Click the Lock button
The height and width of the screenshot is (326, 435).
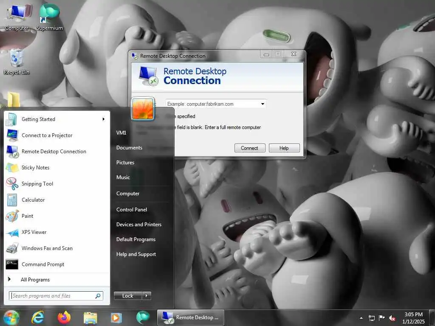(128, 296)
